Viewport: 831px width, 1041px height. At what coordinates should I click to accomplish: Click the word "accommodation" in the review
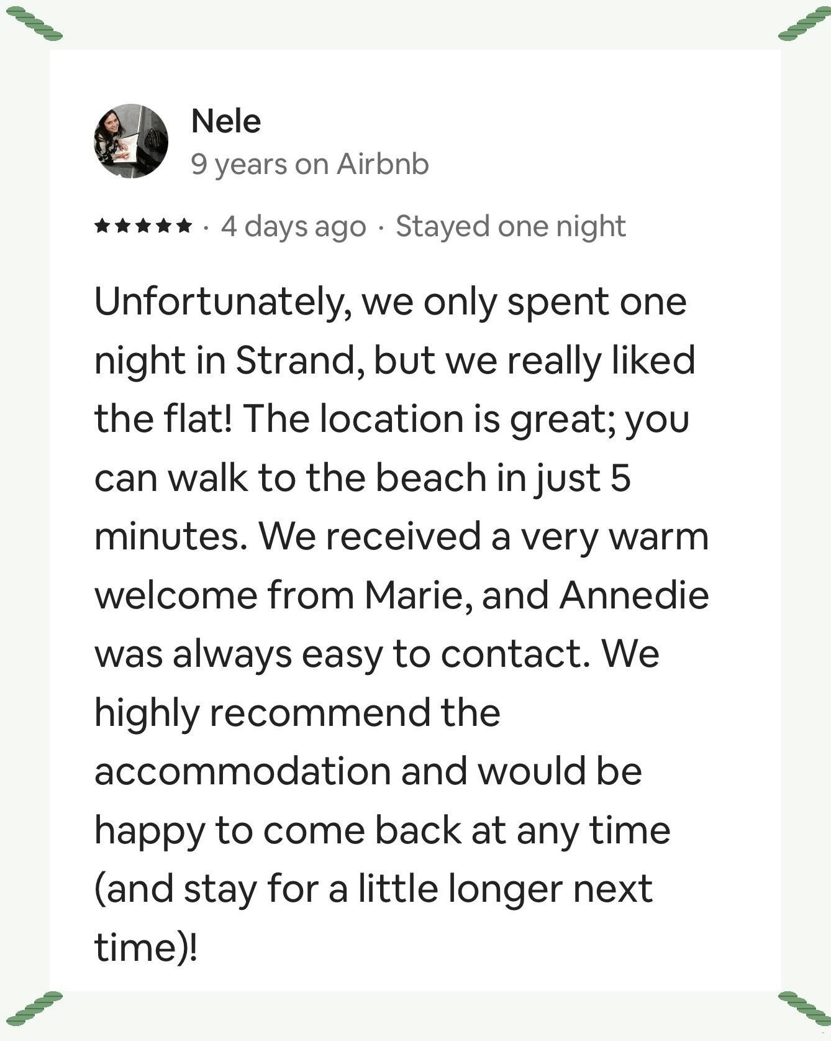(243, 771)
